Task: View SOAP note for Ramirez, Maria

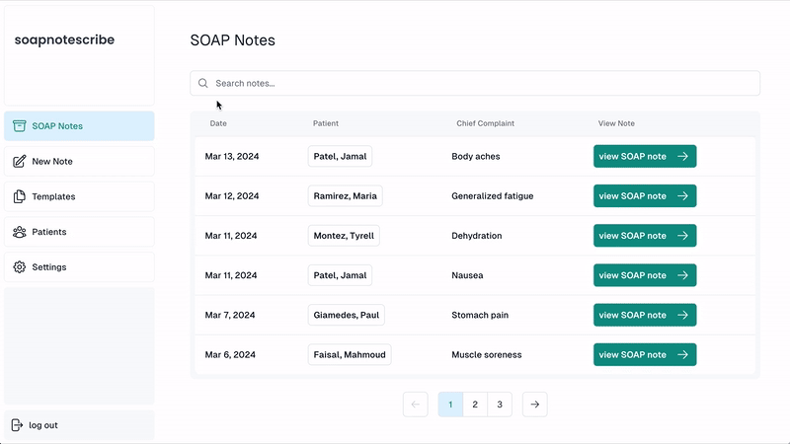Action: pyautogui.click(x=645, y=195)
